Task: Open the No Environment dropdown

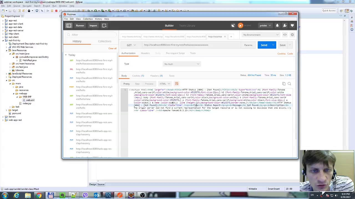Action: [261, 35]
